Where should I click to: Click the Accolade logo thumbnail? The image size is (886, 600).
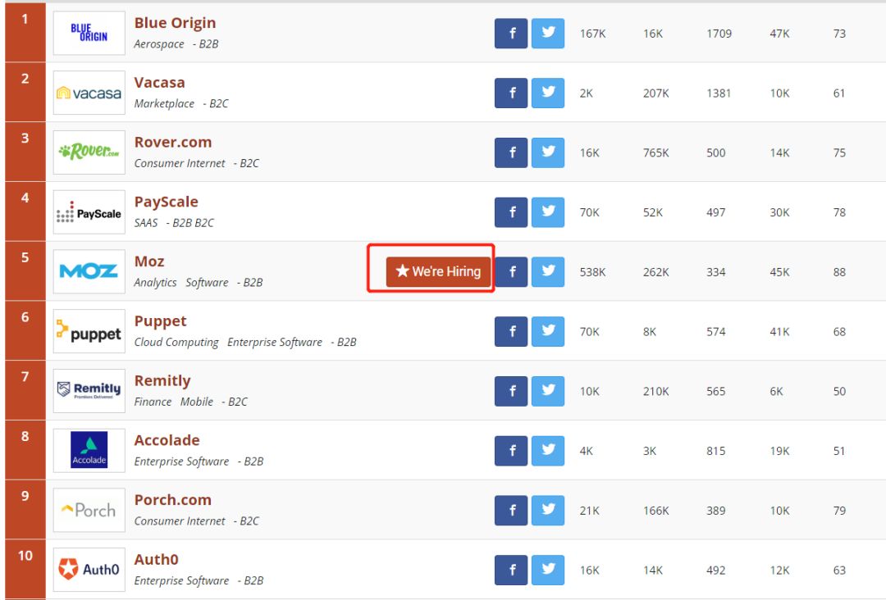coord(89,451)
